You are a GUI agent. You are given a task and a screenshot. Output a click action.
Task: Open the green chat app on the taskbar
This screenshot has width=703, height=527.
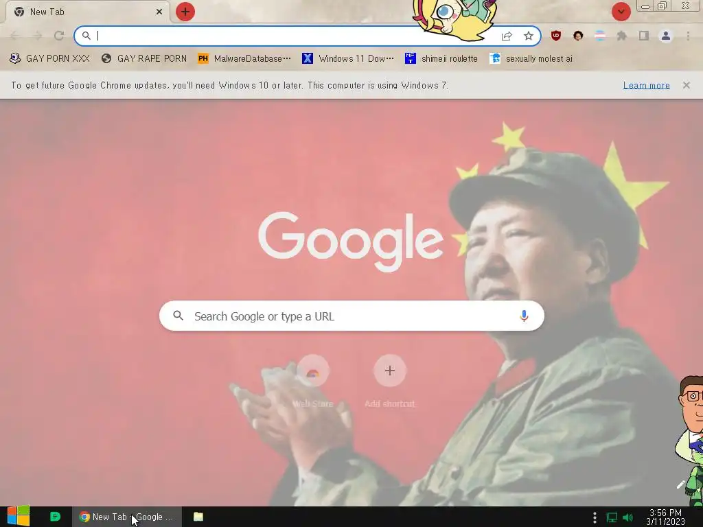pos(55,517)
